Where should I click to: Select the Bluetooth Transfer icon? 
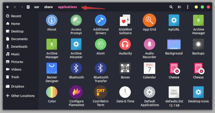pos(101,68)
